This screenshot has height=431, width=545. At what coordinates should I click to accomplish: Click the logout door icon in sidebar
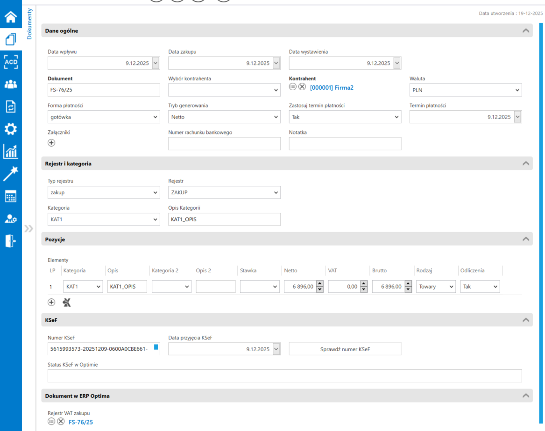tap(11, 241)
